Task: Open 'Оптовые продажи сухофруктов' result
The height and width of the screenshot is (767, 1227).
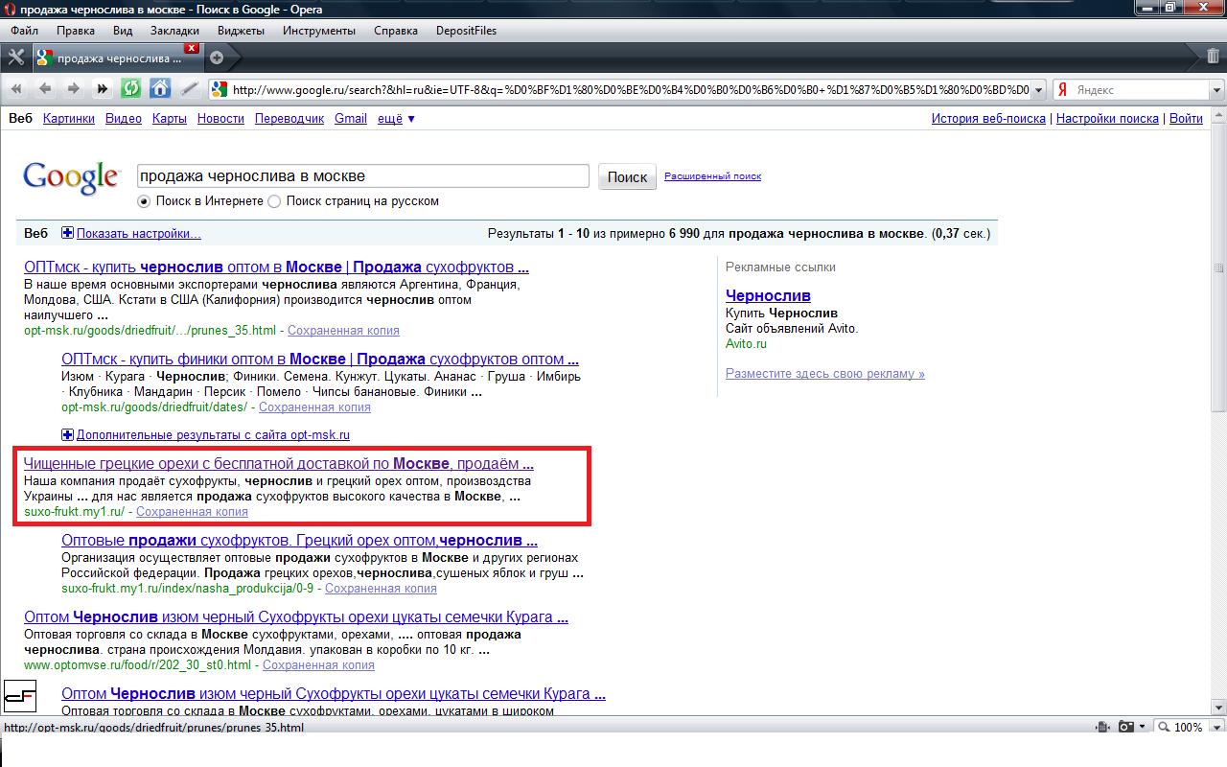Action: point(299,541)
